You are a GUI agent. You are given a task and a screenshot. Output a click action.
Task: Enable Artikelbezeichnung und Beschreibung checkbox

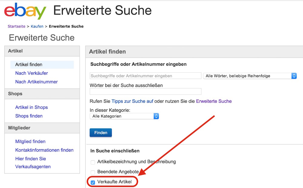click(x=93, y=162)
